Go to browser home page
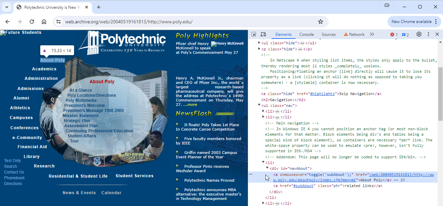443x206 pixels. tap(44, 22)
